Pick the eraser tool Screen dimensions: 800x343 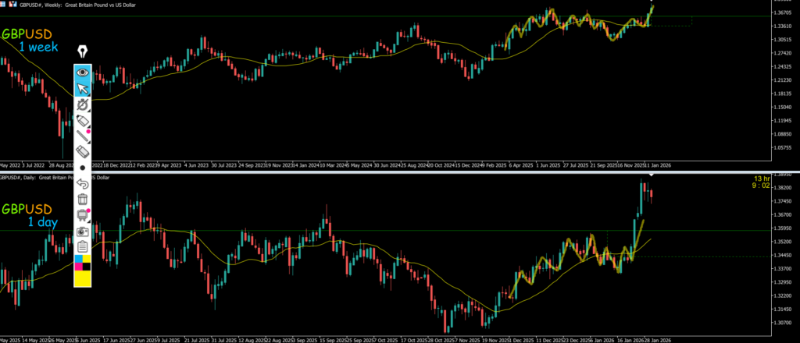pyautogui.click(x=83, y=152)
